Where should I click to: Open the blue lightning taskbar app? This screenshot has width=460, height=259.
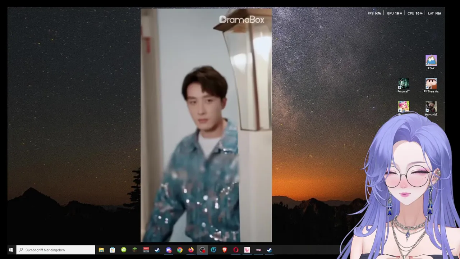[x=213, y=250]
